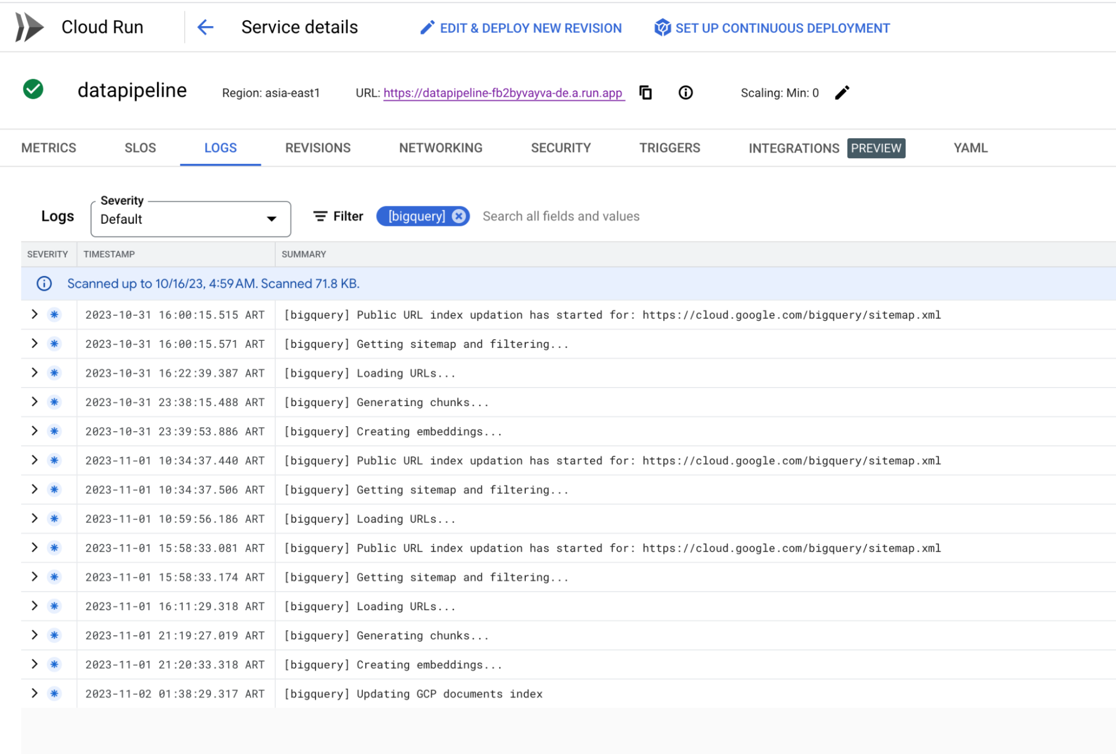
Task: Remove the [bigquery] filter chip
Action: tap(459, 216)
